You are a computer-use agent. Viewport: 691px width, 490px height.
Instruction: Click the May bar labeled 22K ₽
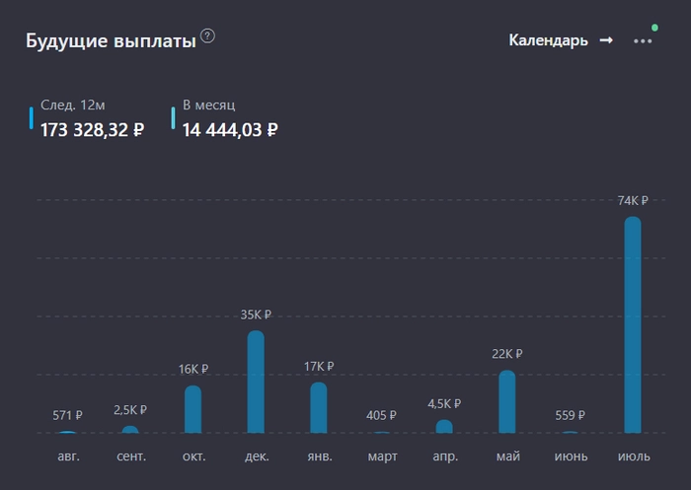[x=507, y=401]
